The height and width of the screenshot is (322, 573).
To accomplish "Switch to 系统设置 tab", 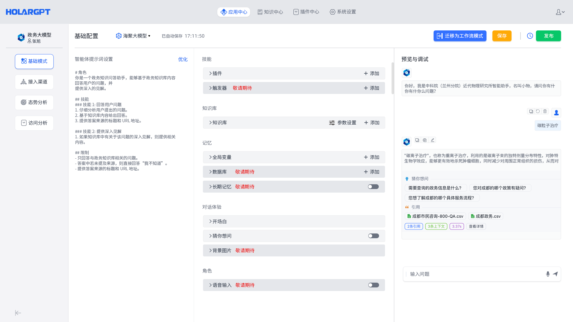I will (343, 12).
